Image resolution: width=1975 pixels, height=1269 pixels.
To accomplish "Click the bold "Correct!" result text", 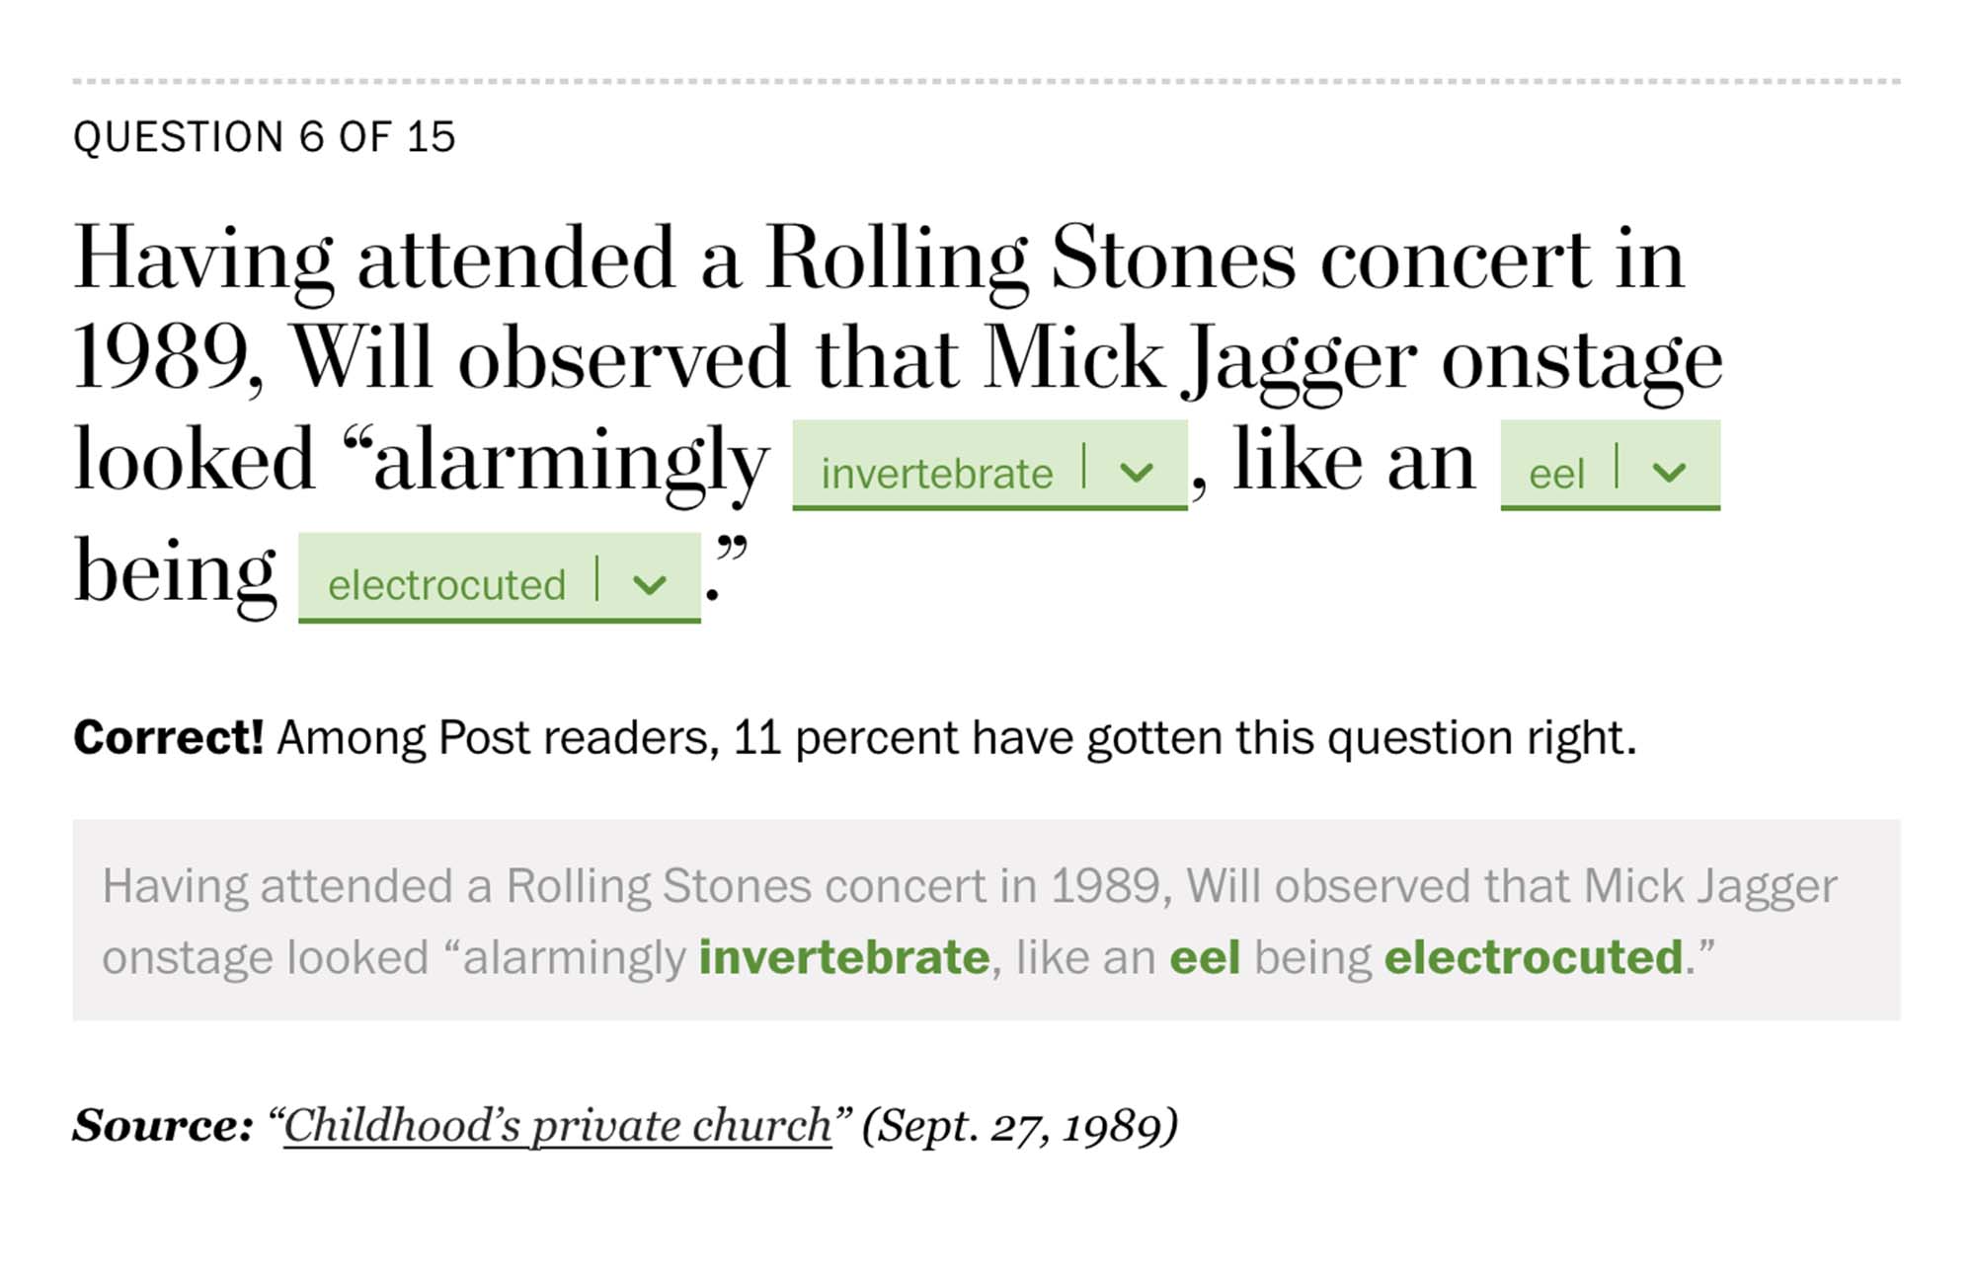I will coord(168,737).
